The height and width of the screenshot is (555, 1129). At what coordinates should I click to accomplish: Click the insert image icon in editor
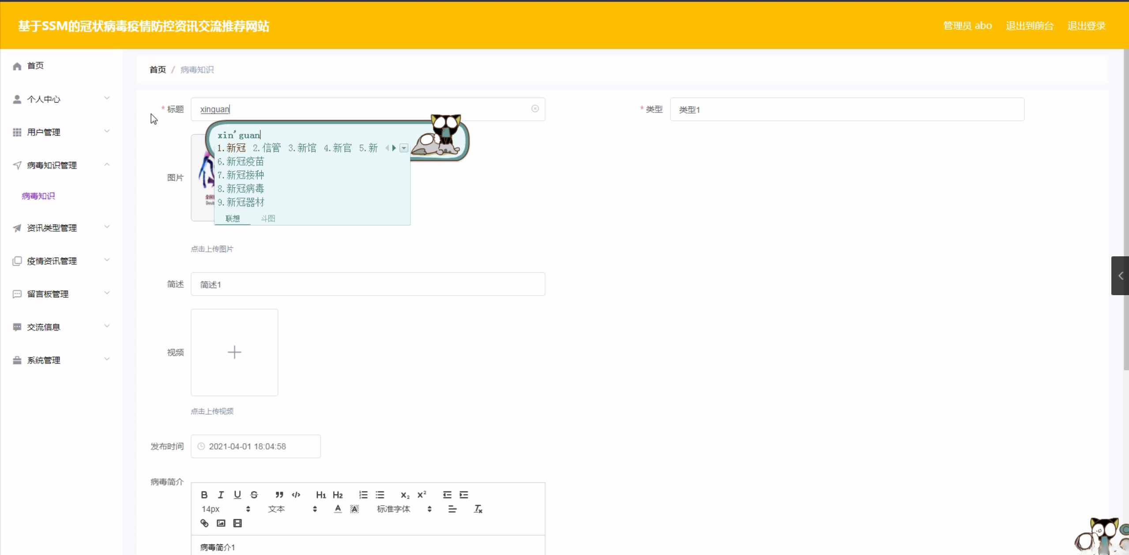point(221,523)
